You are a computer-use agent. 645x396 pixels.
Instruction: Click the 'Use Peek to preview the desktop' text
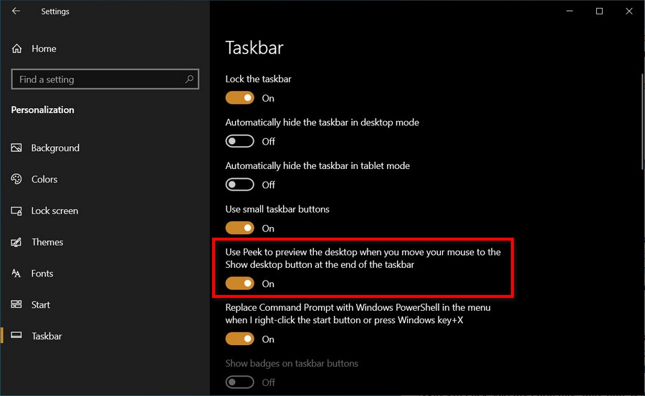363,258
